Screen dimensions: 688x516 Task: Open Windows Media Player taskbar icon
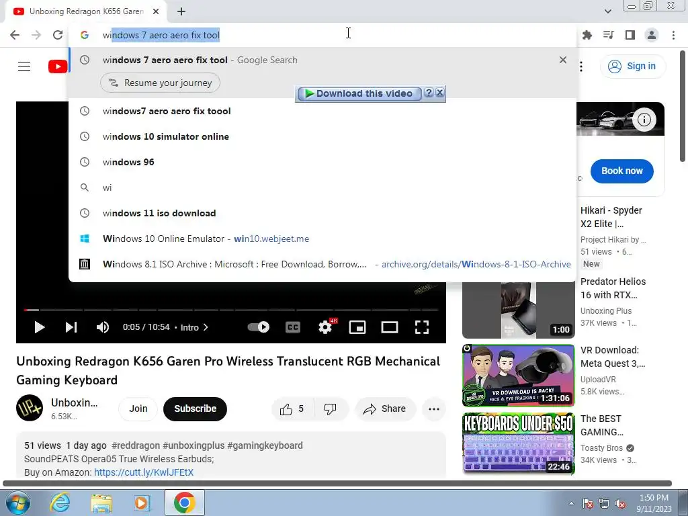[x=142, y=503]
